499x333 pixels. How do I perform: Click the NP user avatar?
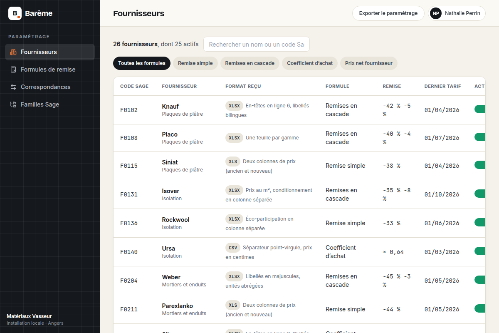(x=436, y=13)
